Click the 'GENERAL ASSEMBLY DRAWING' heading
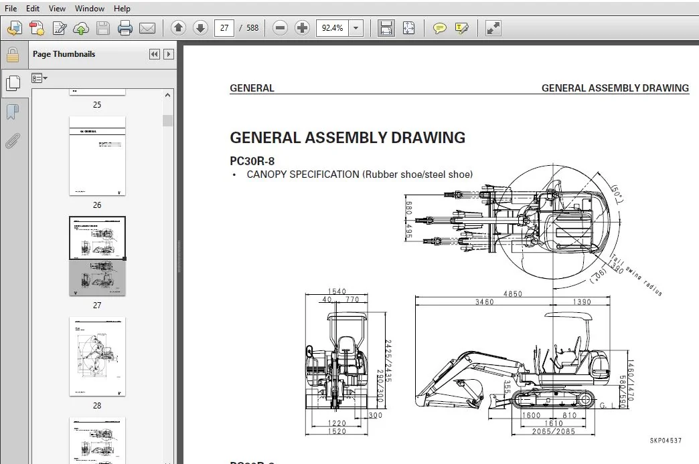The height and width of the screenshot is (464, 699). pyautogui.click(x=347, y=138)
